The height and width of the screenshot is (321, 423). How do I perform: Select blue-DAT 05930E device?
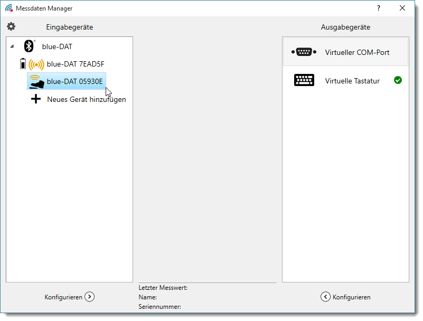pyautogui.click(x=74, y=81)
